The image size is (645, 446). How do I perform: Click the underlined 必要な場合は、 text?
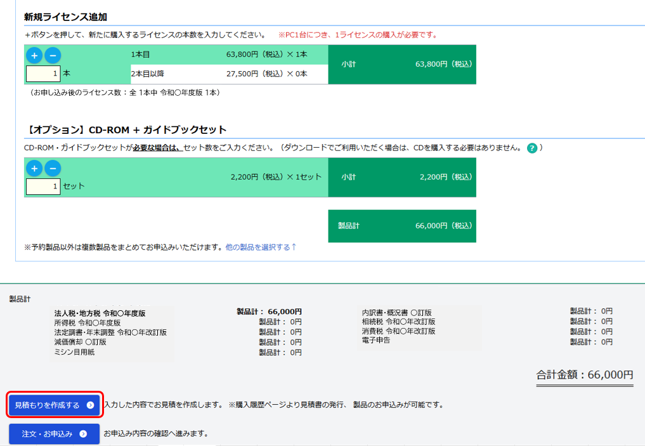[158, 148]
